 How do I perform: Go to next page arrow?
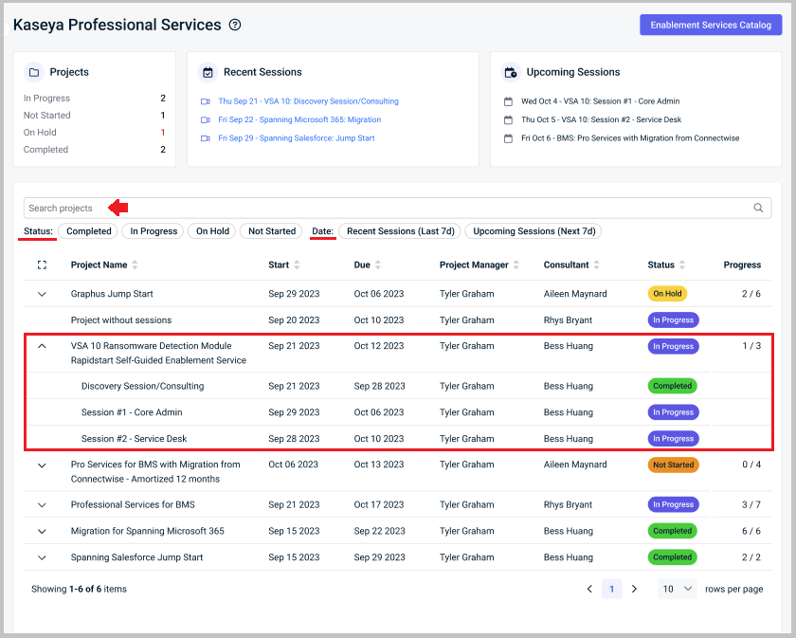point(635,589)
